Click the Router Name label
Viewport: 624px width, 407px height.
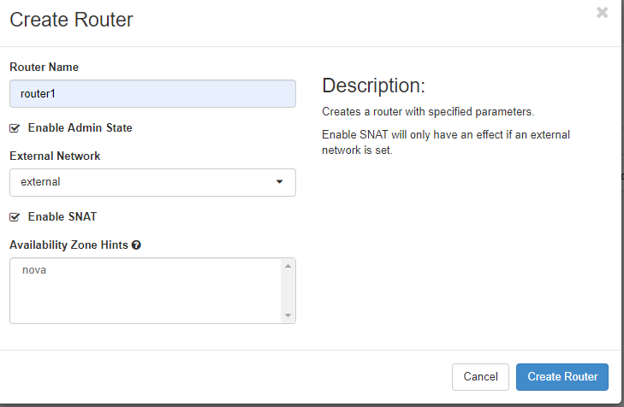45,68
